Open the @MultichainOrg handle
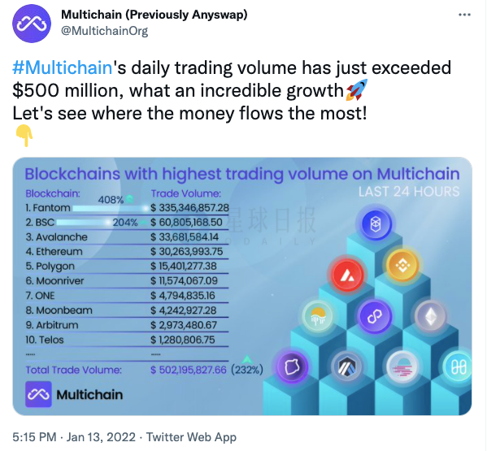487x451 pixels. [104, 31]
